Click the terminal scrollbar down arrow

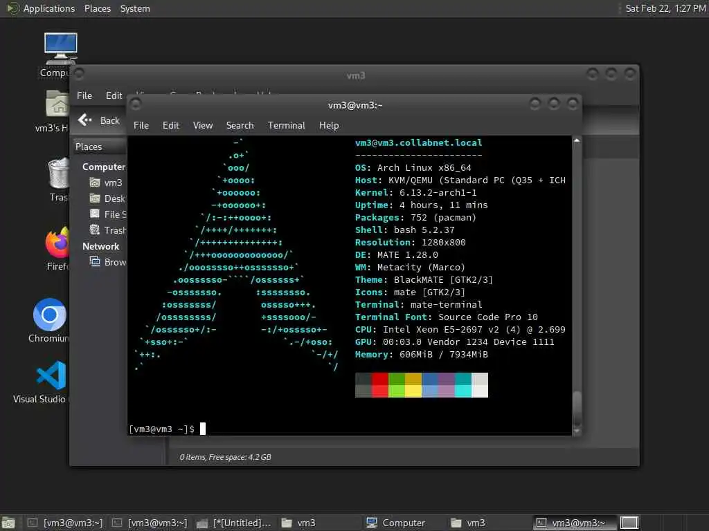click(x=577, y=431)
